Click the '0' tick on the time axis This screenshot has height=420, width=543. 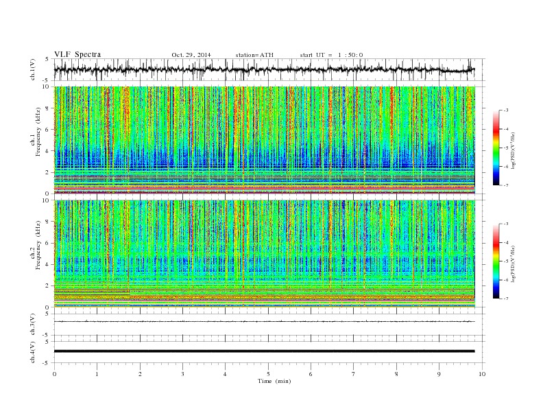pyautogui.click(x=54, y=374)
